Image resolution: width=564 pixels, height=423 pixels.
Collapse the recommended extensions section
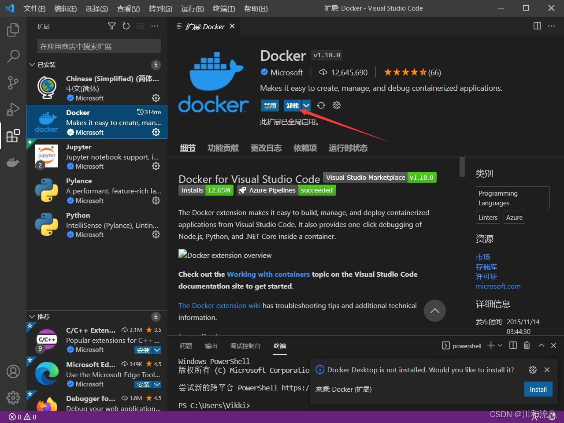pos(32,317)
